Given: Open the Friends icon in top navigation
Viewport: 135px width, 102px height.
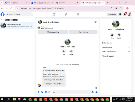Looking at the screenshot, I should tap(66, 14).
